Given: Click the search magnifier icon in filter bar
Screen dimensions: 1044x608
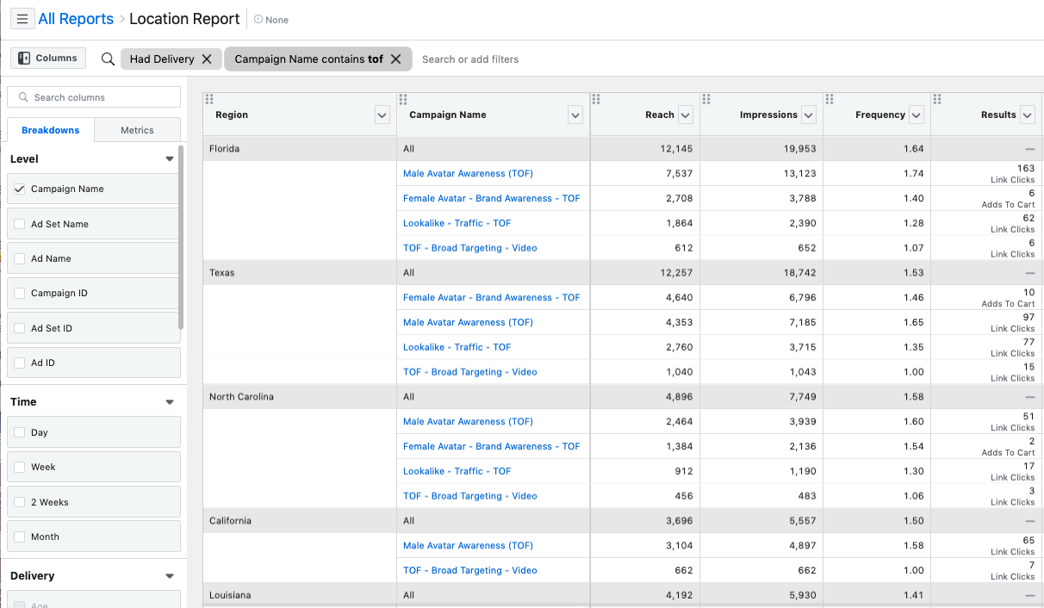Looking at the screenshot, I should [x=108, y=59].
